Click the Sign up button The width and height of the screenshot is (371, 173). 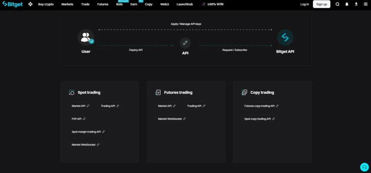pyautogui.click(x=322, y=4)
